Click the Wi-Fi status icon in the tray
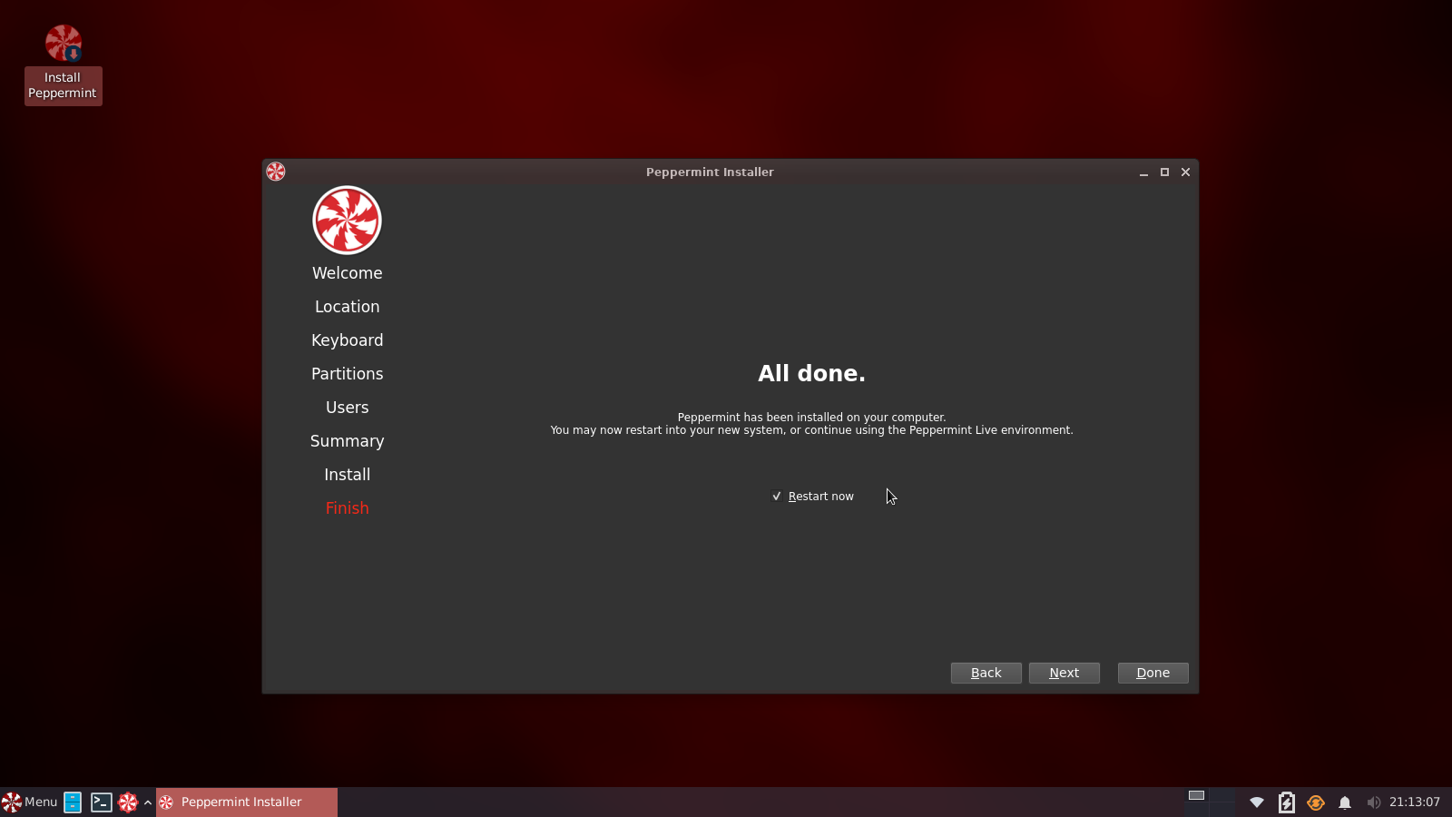 (1257, 802)
